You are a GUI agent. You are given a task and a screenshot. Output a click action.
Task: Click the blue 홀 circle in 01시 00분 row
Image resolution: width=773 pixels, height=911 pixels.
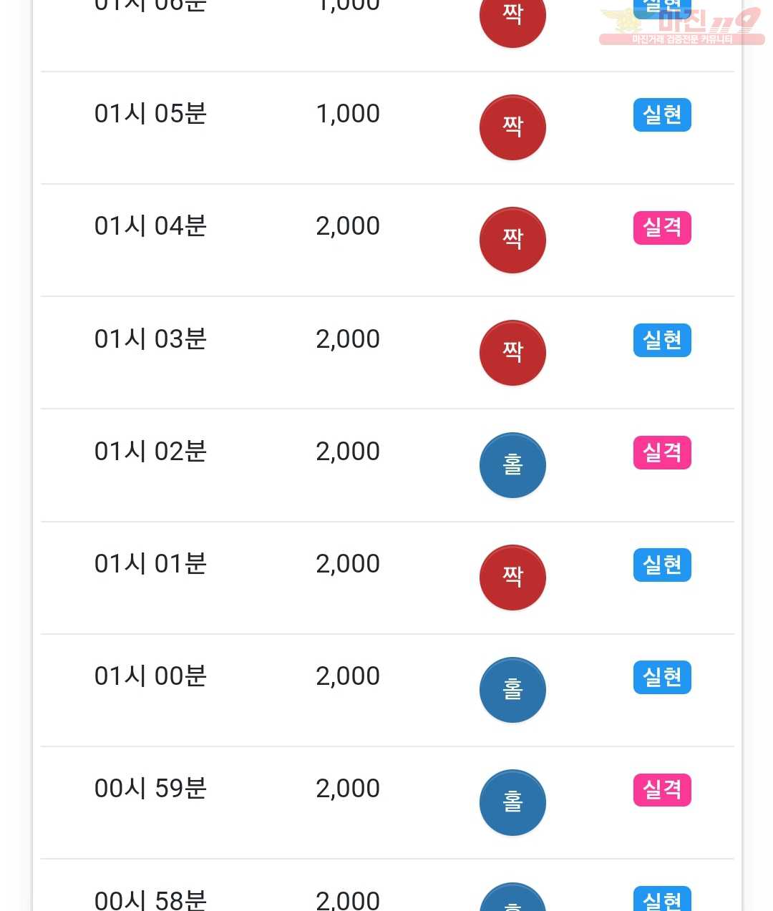point(512,690)
